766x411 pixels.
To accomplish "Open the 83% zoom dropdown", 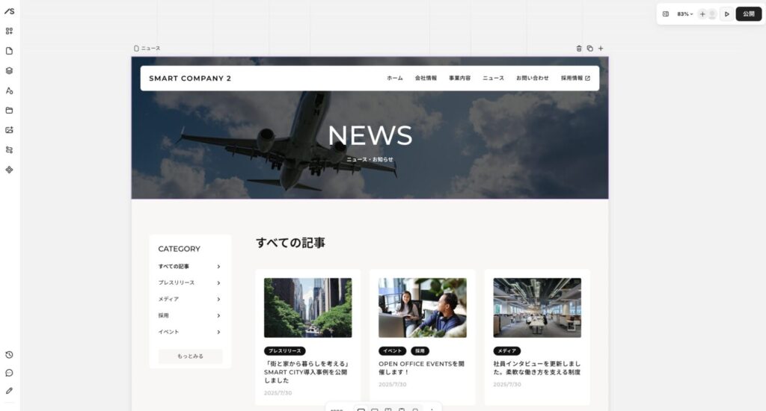I will [x=684, y=14].
